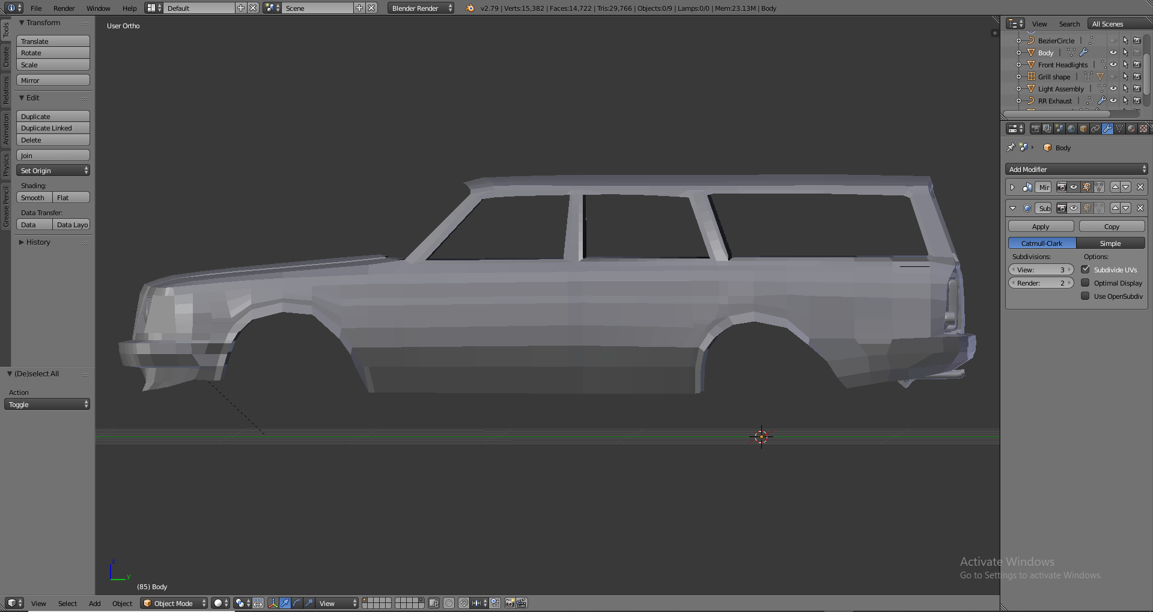
Task: Open the Object properties cube tab
Action: (1083, 129)
